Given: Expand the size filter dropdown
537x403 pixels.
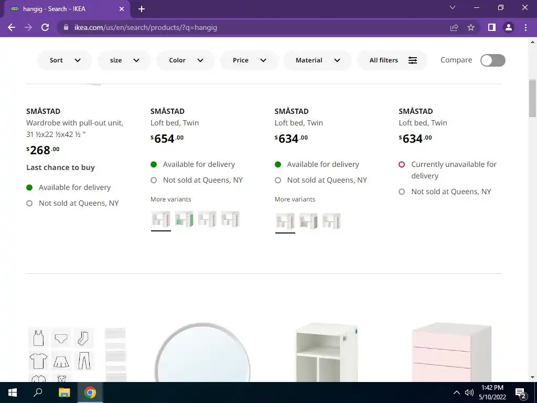Looking at the screenshot, I should click(x=124, y=60).
